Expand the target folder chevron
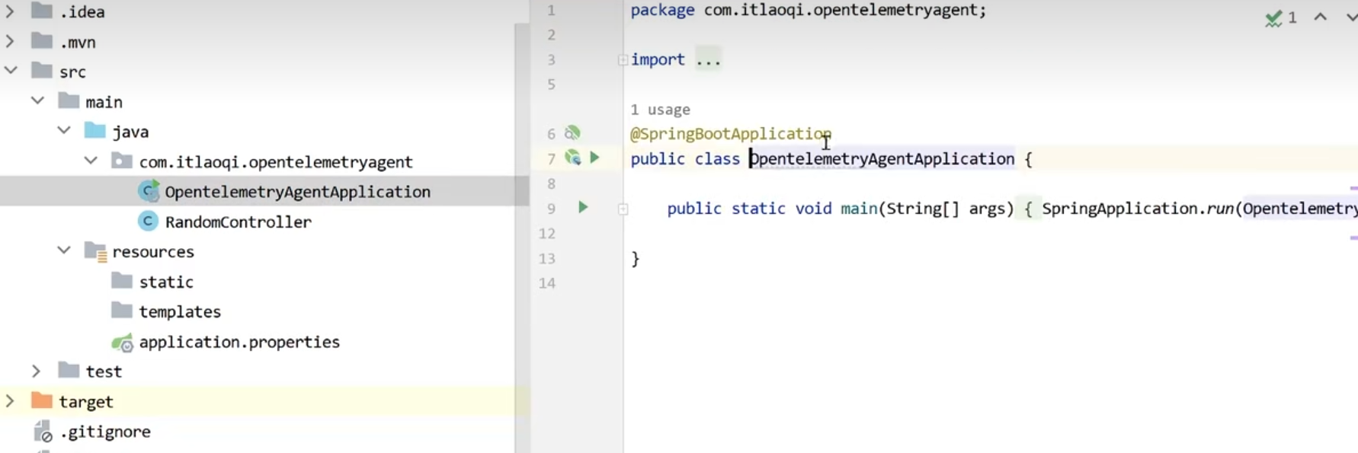The image size is (1358, 453). click(10, 400)
